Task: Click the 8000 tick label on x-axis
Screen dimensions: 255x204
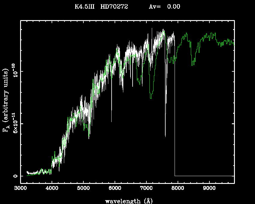Action: point(178,188)
